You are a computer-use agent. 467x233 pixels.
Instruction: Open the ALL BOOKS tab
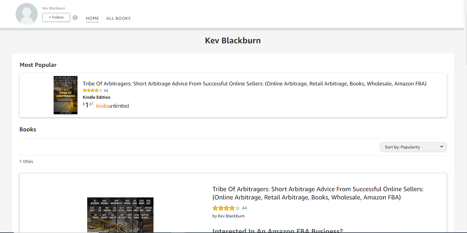118,18
